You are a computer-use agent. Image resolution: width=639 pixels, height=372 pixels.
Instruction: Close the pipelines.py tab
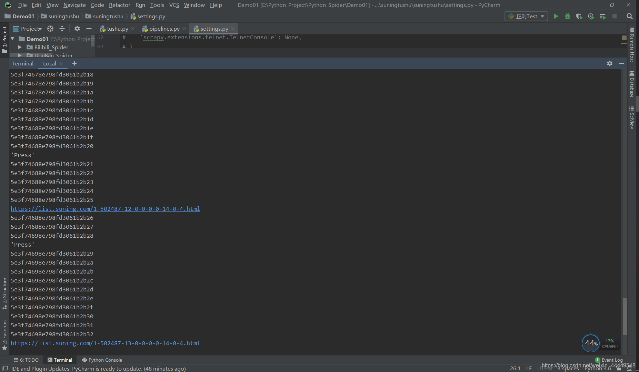(184, 29)
